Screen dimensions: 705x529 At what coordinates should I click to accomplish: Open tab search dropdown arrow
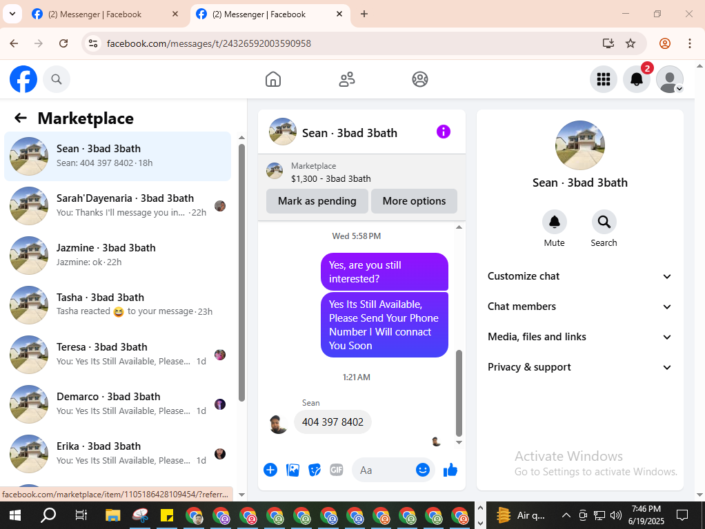[x=12, y=14]
